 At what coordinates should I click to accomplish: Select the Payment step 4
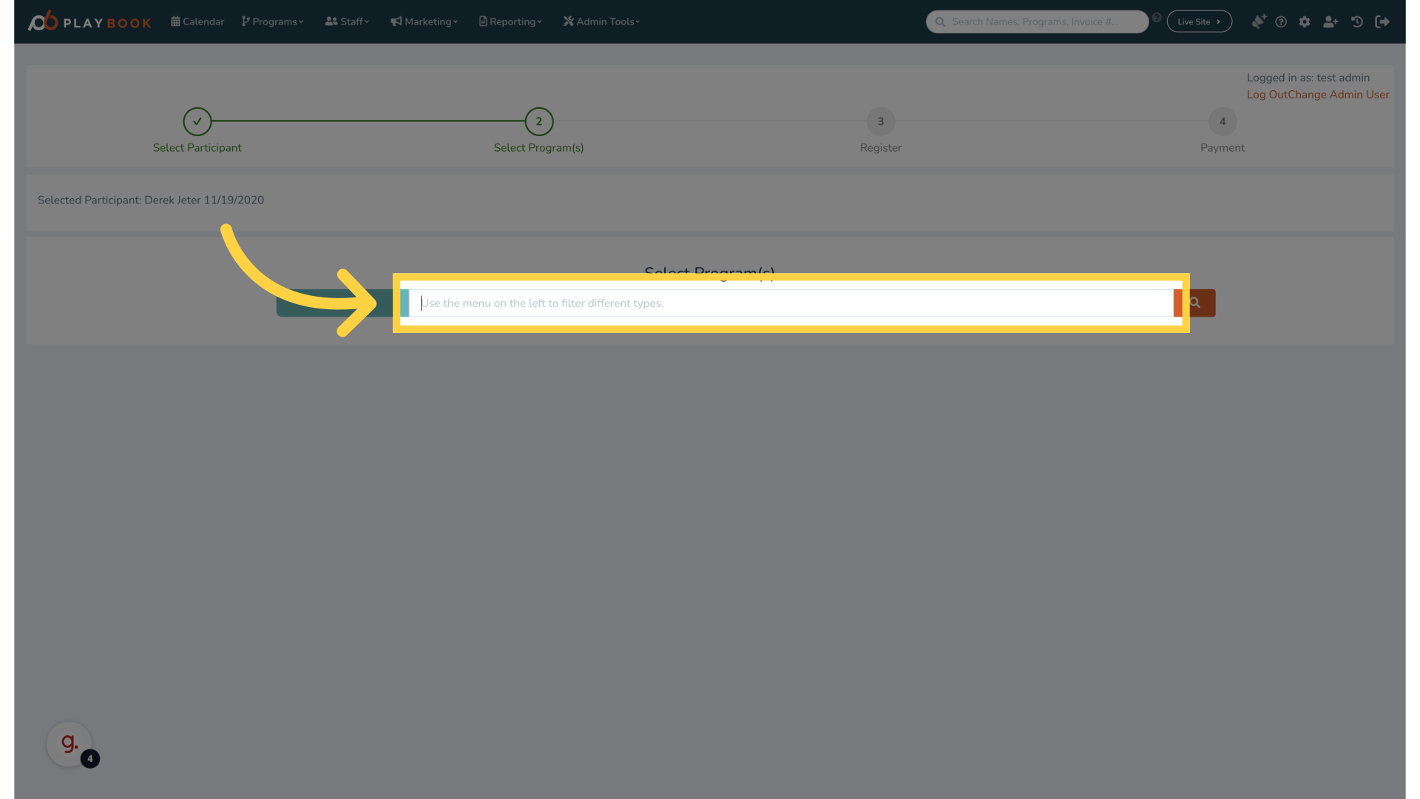(x=1222, y=121)
